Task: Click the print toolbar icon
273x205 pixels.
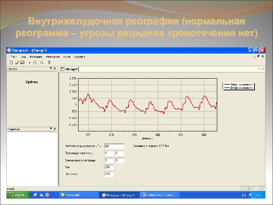Action: [42, 63]
